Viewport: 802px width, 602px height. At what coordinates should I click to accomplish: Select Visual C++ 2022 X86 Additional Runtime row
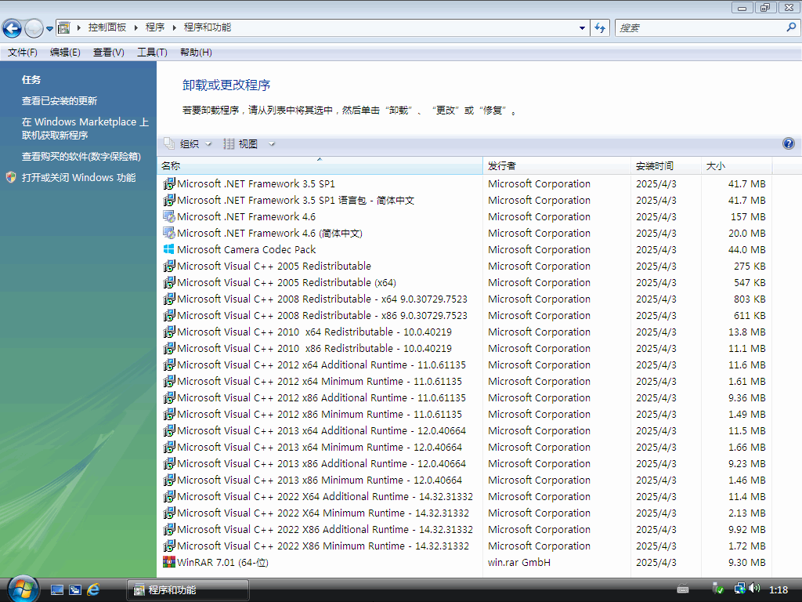(464, 529)
